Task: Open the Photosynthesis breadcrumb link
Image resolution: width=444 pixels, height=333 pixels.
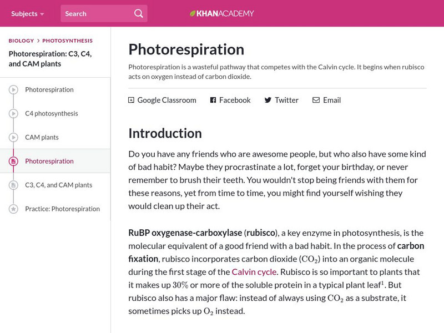Action: click(x=67, y=41)
